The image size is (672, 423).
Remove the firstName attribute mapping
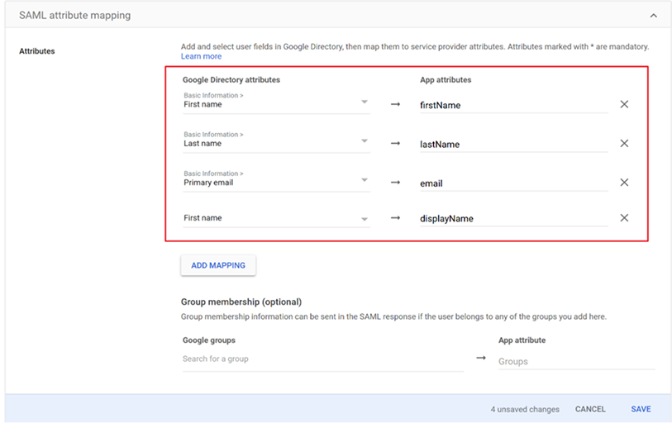point(624,105)
